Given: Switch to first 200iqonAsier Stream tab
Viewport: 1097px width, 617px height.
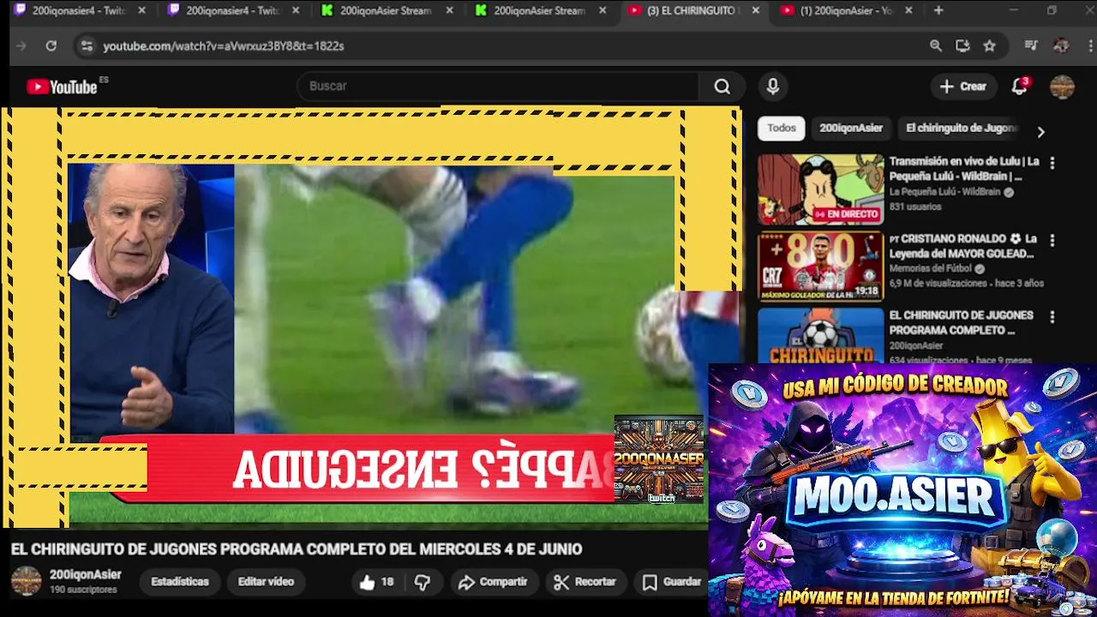Looking at the screenshot, I should [x=386, y=10].
